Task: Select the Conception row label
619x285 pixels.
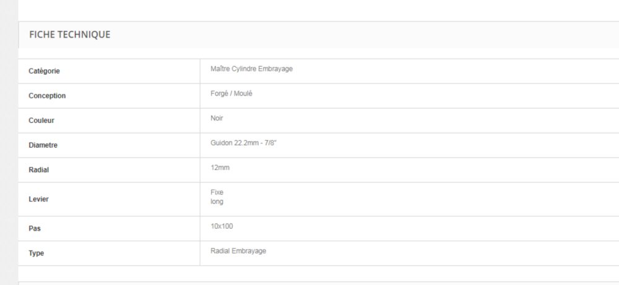Action: [47, 96]
